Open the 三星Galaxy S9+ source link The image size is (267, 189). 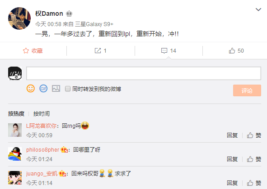[94, 24]
